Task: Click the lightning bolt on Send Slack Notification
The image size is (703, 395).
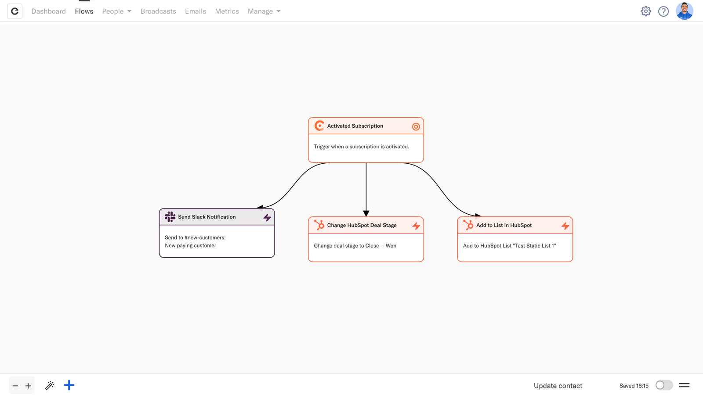Action: (x=267, y=218)
